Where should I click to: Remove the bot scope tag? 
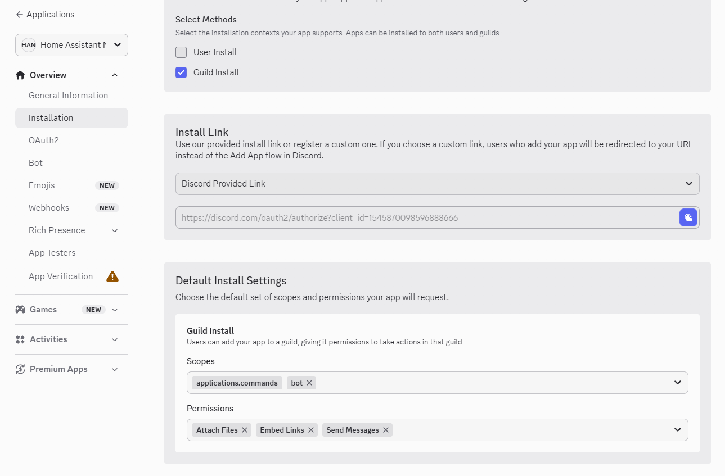(x=309, y=383)
